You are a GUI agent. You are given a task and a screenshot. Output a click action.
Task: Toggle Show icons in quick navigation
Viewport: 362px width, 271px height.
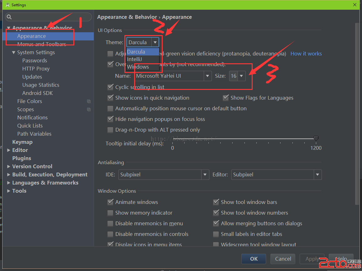tap(110, 98)
